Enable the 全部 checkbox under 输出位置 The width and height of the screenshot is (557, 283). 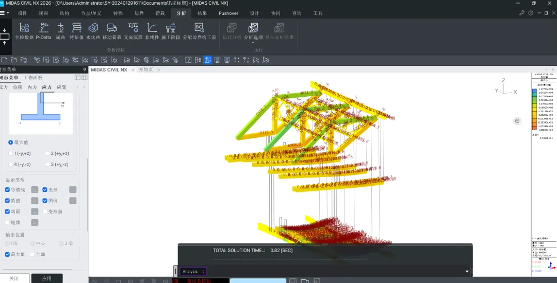tap(32, 254)
